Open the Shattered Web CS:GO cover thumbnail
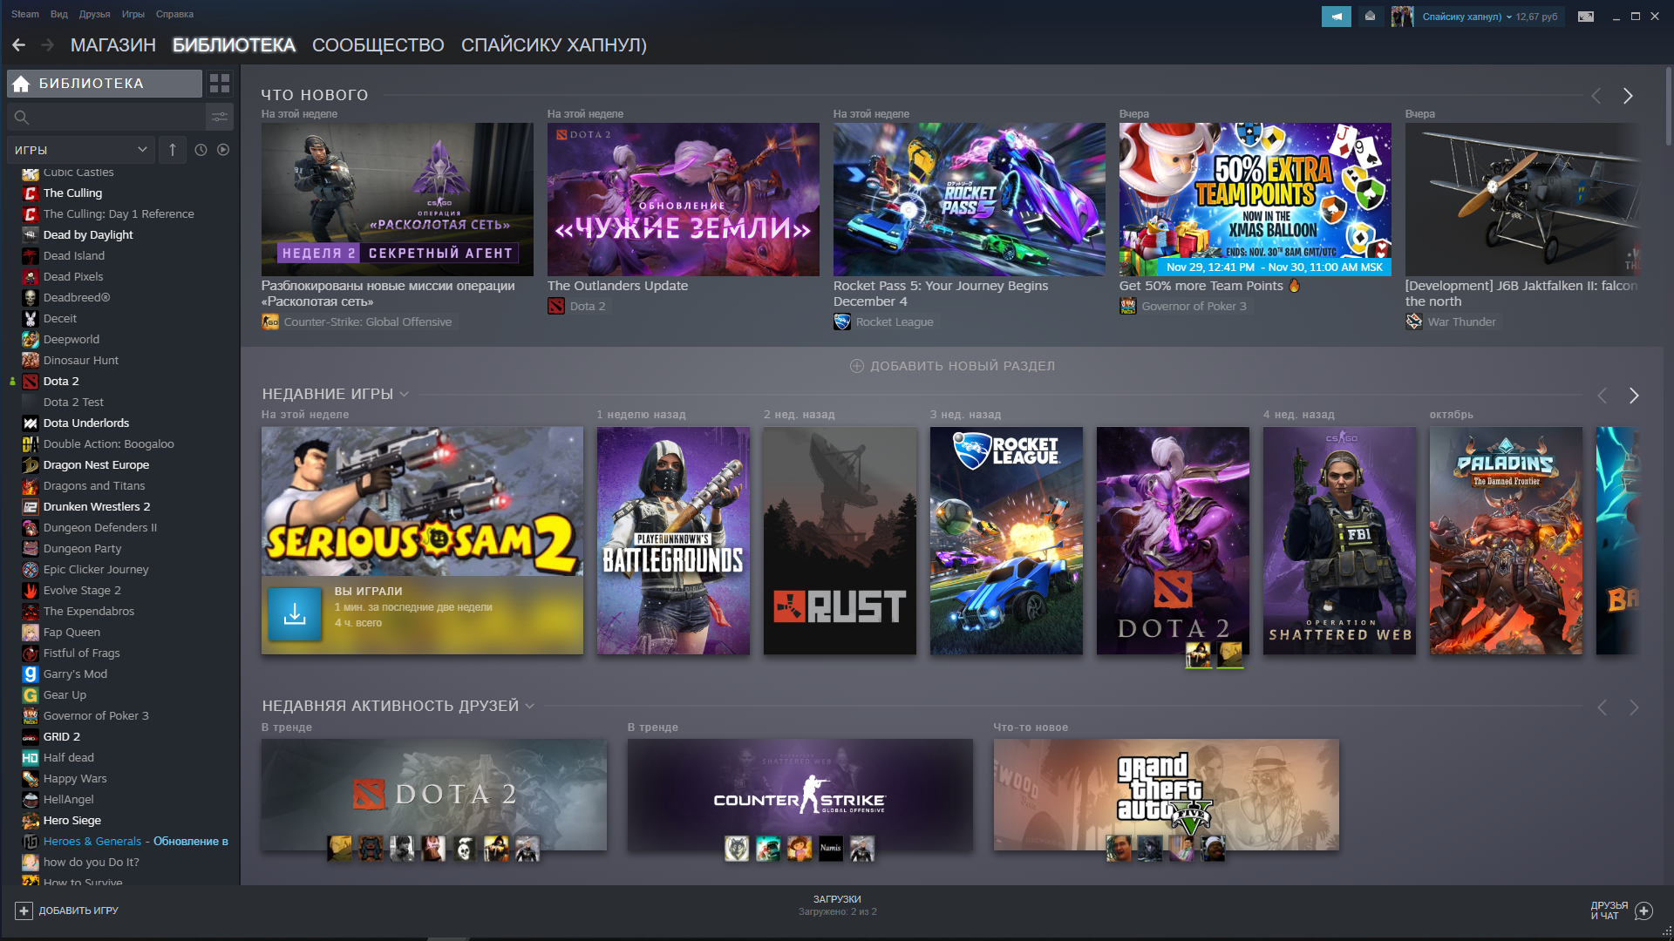The width and height of the screenshot is (1674, 941). tap(1339, 541)
